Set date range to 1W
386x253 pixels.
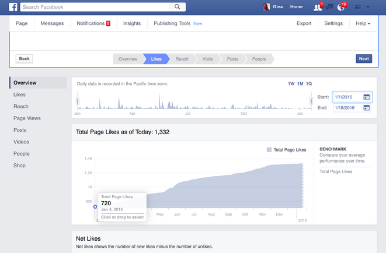pos(291,84)
